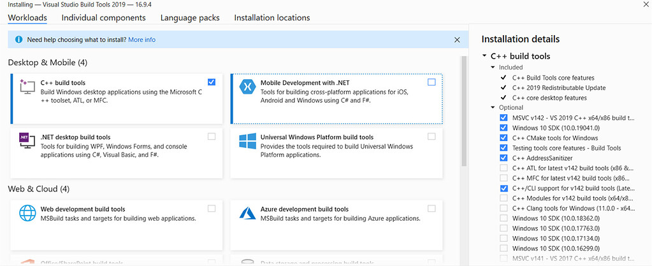Click the Xamarin Mobile Development icon
The height and width of the screenshot is (266, 652).
(246, 87)
